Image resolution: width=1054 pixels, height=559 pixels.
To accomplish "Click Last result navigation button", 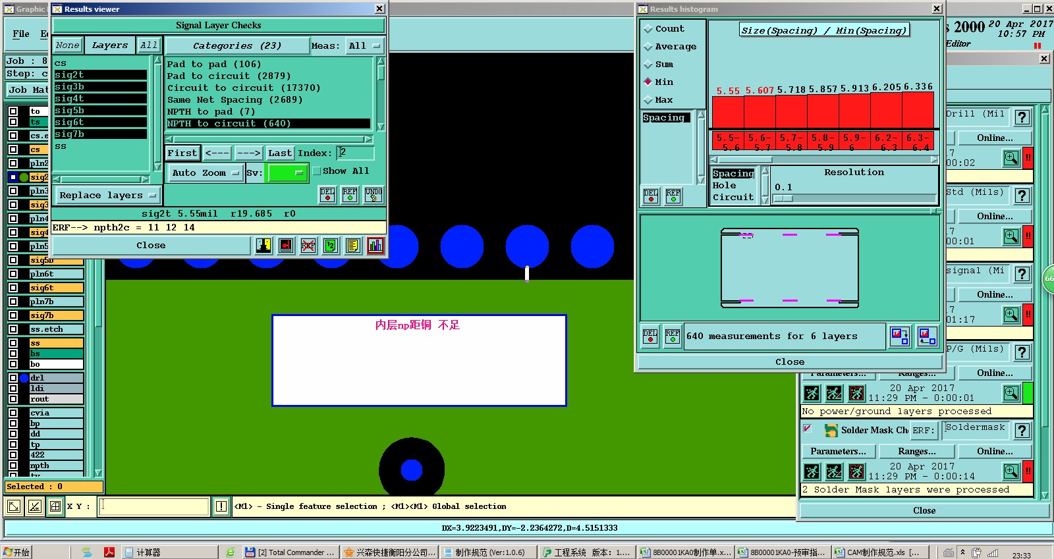I will tap(280, 153).
